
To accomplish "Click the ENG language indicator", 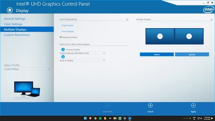I will click(194, 118).
